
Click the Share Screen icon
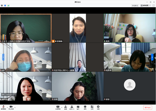pos(58,107)
